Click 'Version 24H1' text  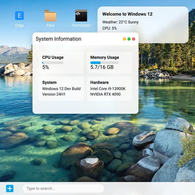pos(54,94)
